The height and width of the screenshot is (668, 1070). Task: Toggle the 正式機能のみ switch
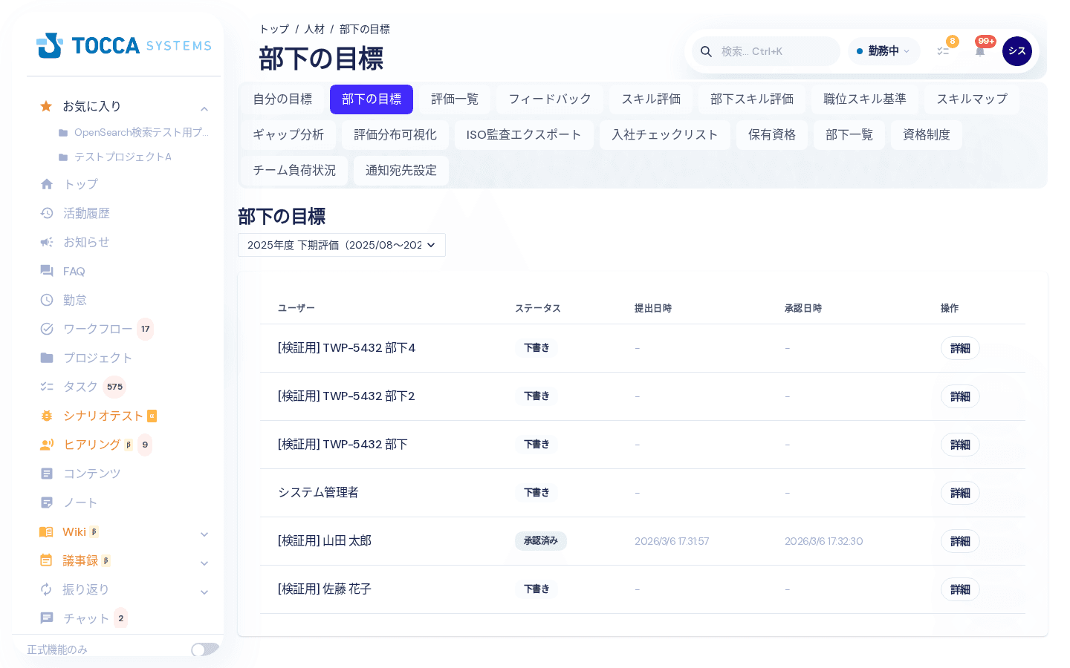[x=205, y=649]
